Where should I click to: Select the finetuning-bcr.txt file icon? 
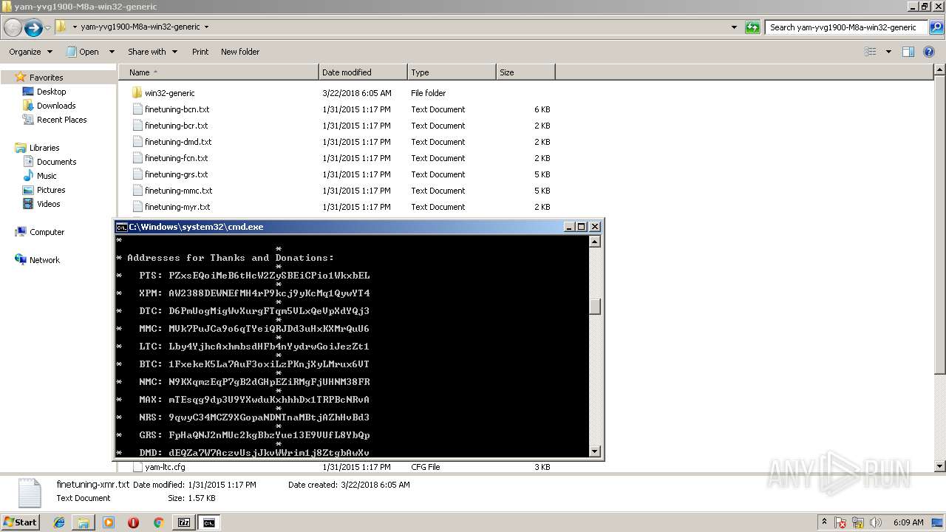pyautogui.click(x=137, y=126)
